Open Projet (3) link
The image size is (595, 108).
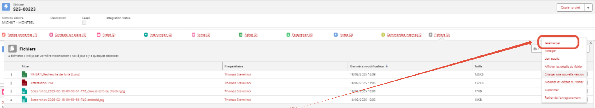[109, 35]
